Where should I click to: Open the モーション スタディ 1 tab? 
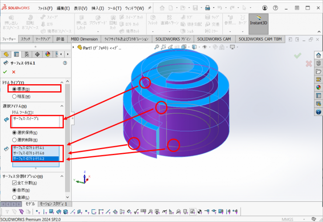[53, 204]
